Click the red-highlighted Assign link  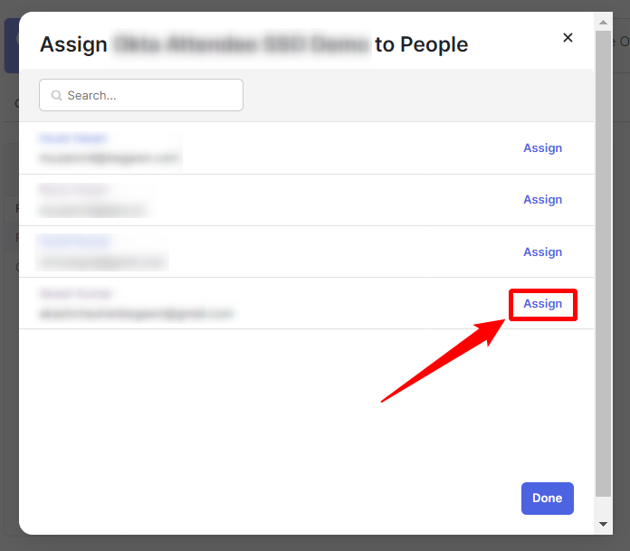(x=542, y=304)
